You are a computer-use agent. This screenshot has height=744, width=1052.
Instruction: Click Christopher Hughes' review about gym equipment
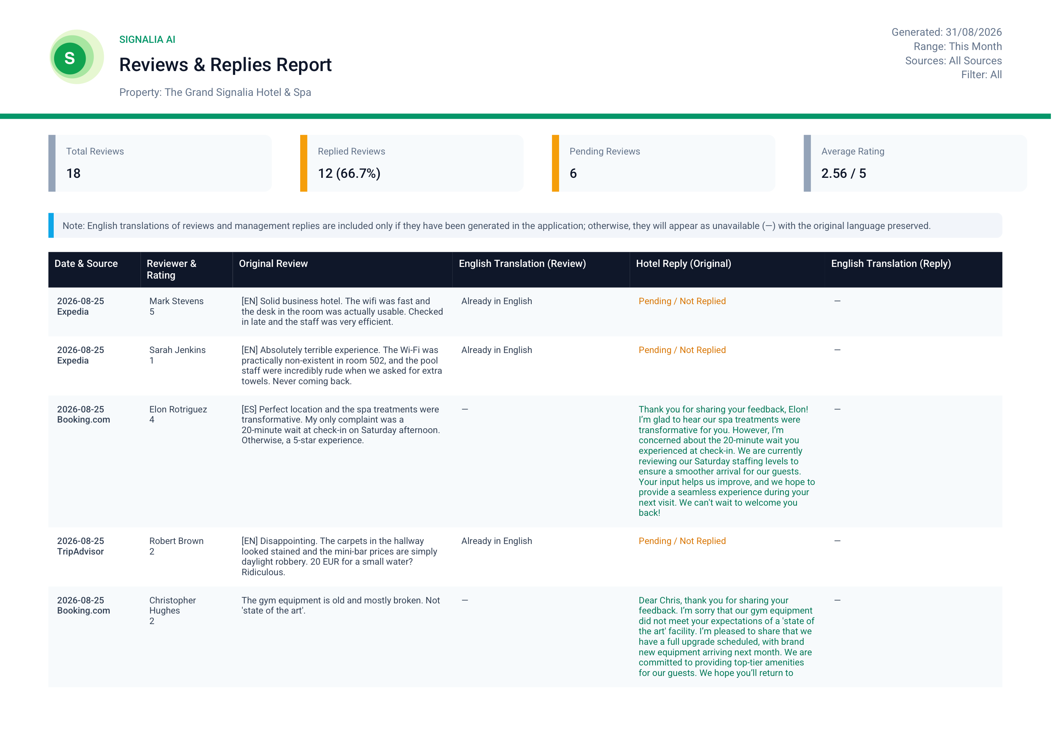pyautogui.click(x=341, y=605)
